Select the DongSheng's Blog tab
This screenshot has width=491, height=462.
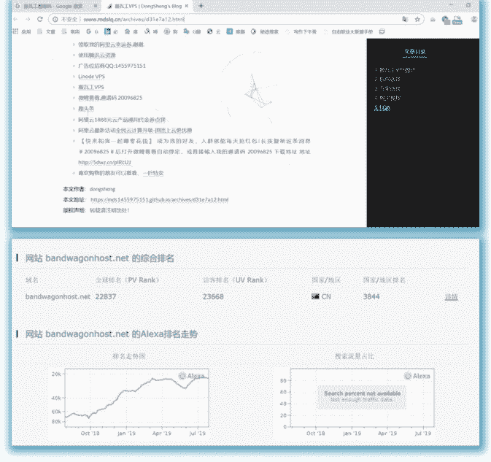146,5
